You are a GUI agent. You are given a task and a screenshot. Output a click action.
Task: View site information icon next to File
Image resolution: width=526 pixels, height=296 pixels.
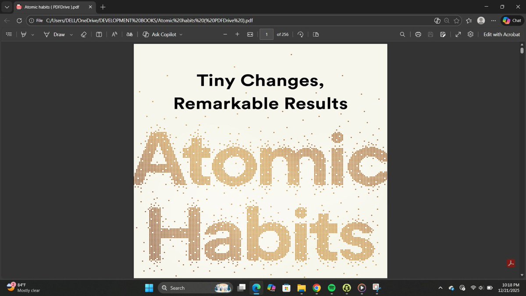point(31,21)
